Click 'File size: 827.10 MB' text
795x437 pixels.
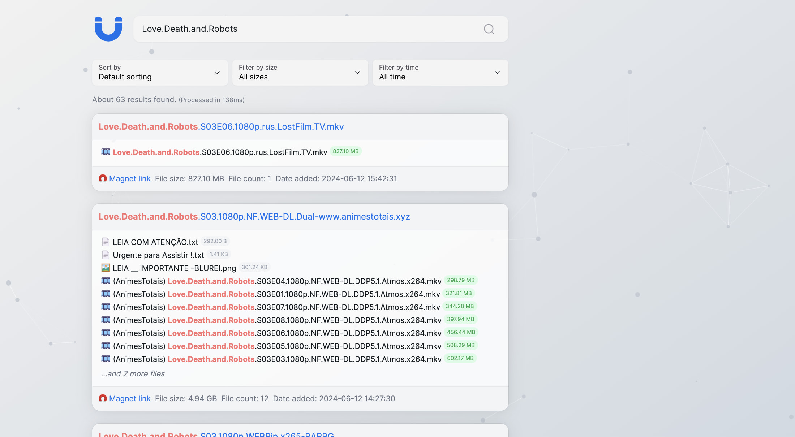point(189,179)
